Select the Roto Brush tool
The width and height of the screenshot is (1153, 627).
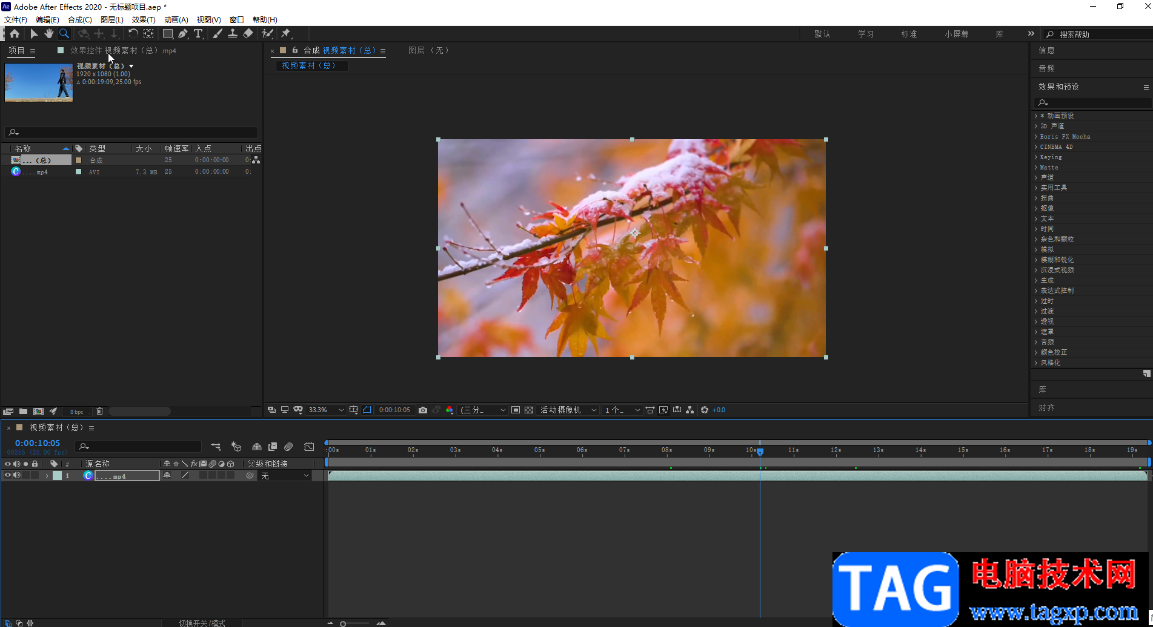click(267, 34)
